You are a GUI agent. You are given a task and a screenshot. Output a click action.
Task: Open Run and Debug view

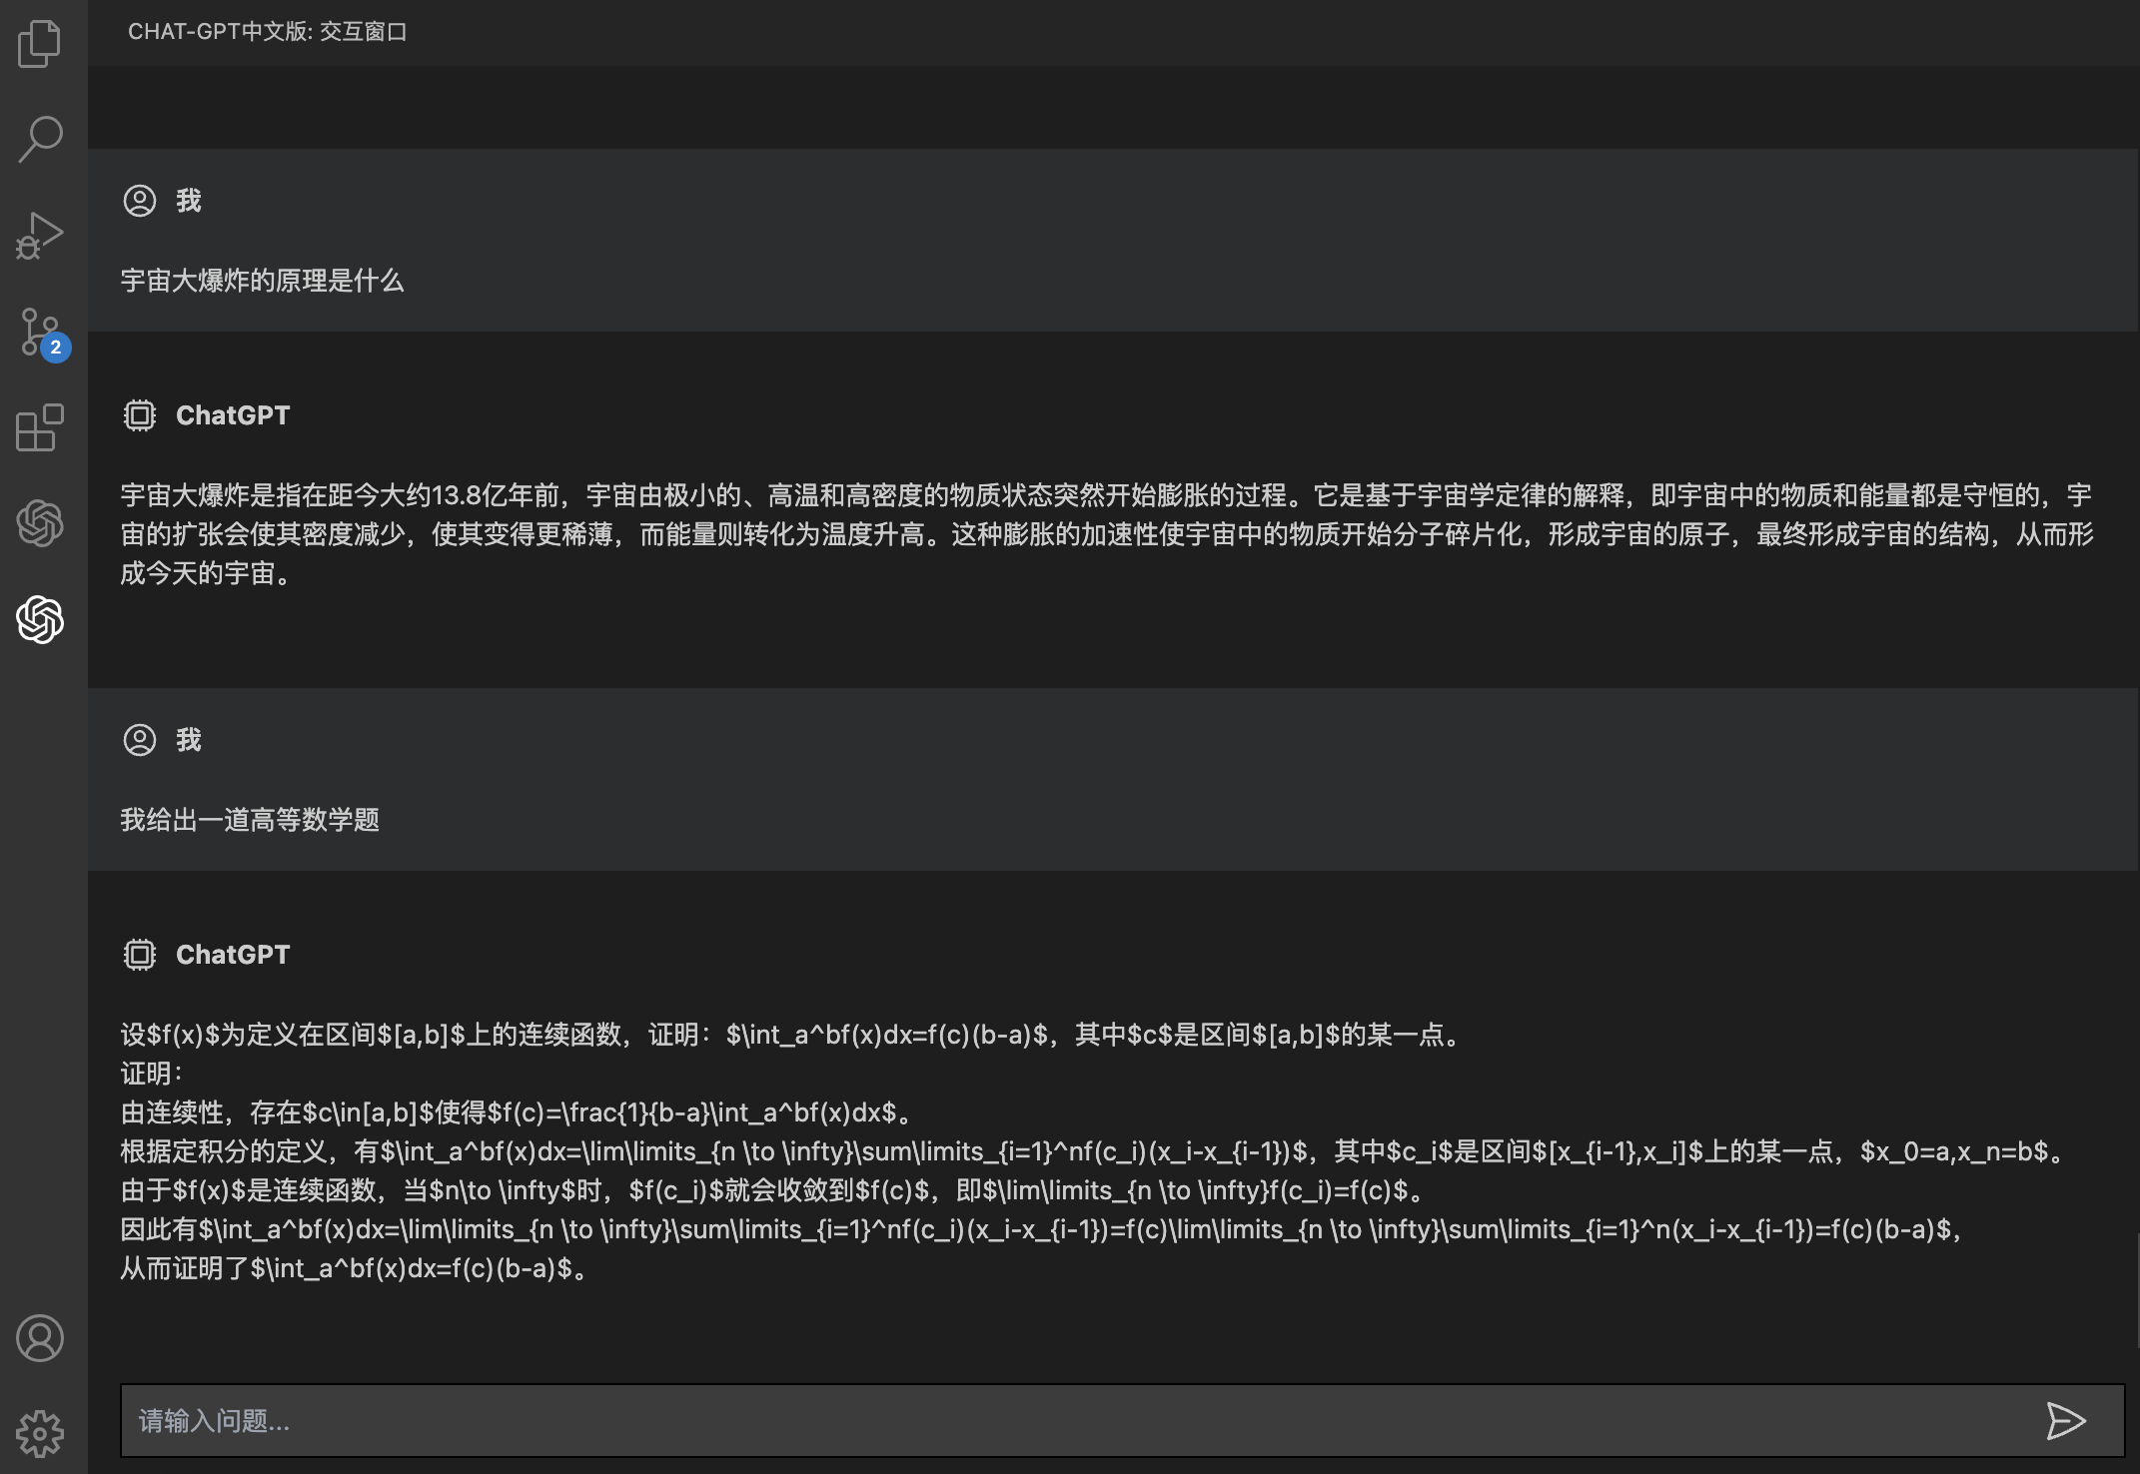pyautogui.click(x=40, y=236)
